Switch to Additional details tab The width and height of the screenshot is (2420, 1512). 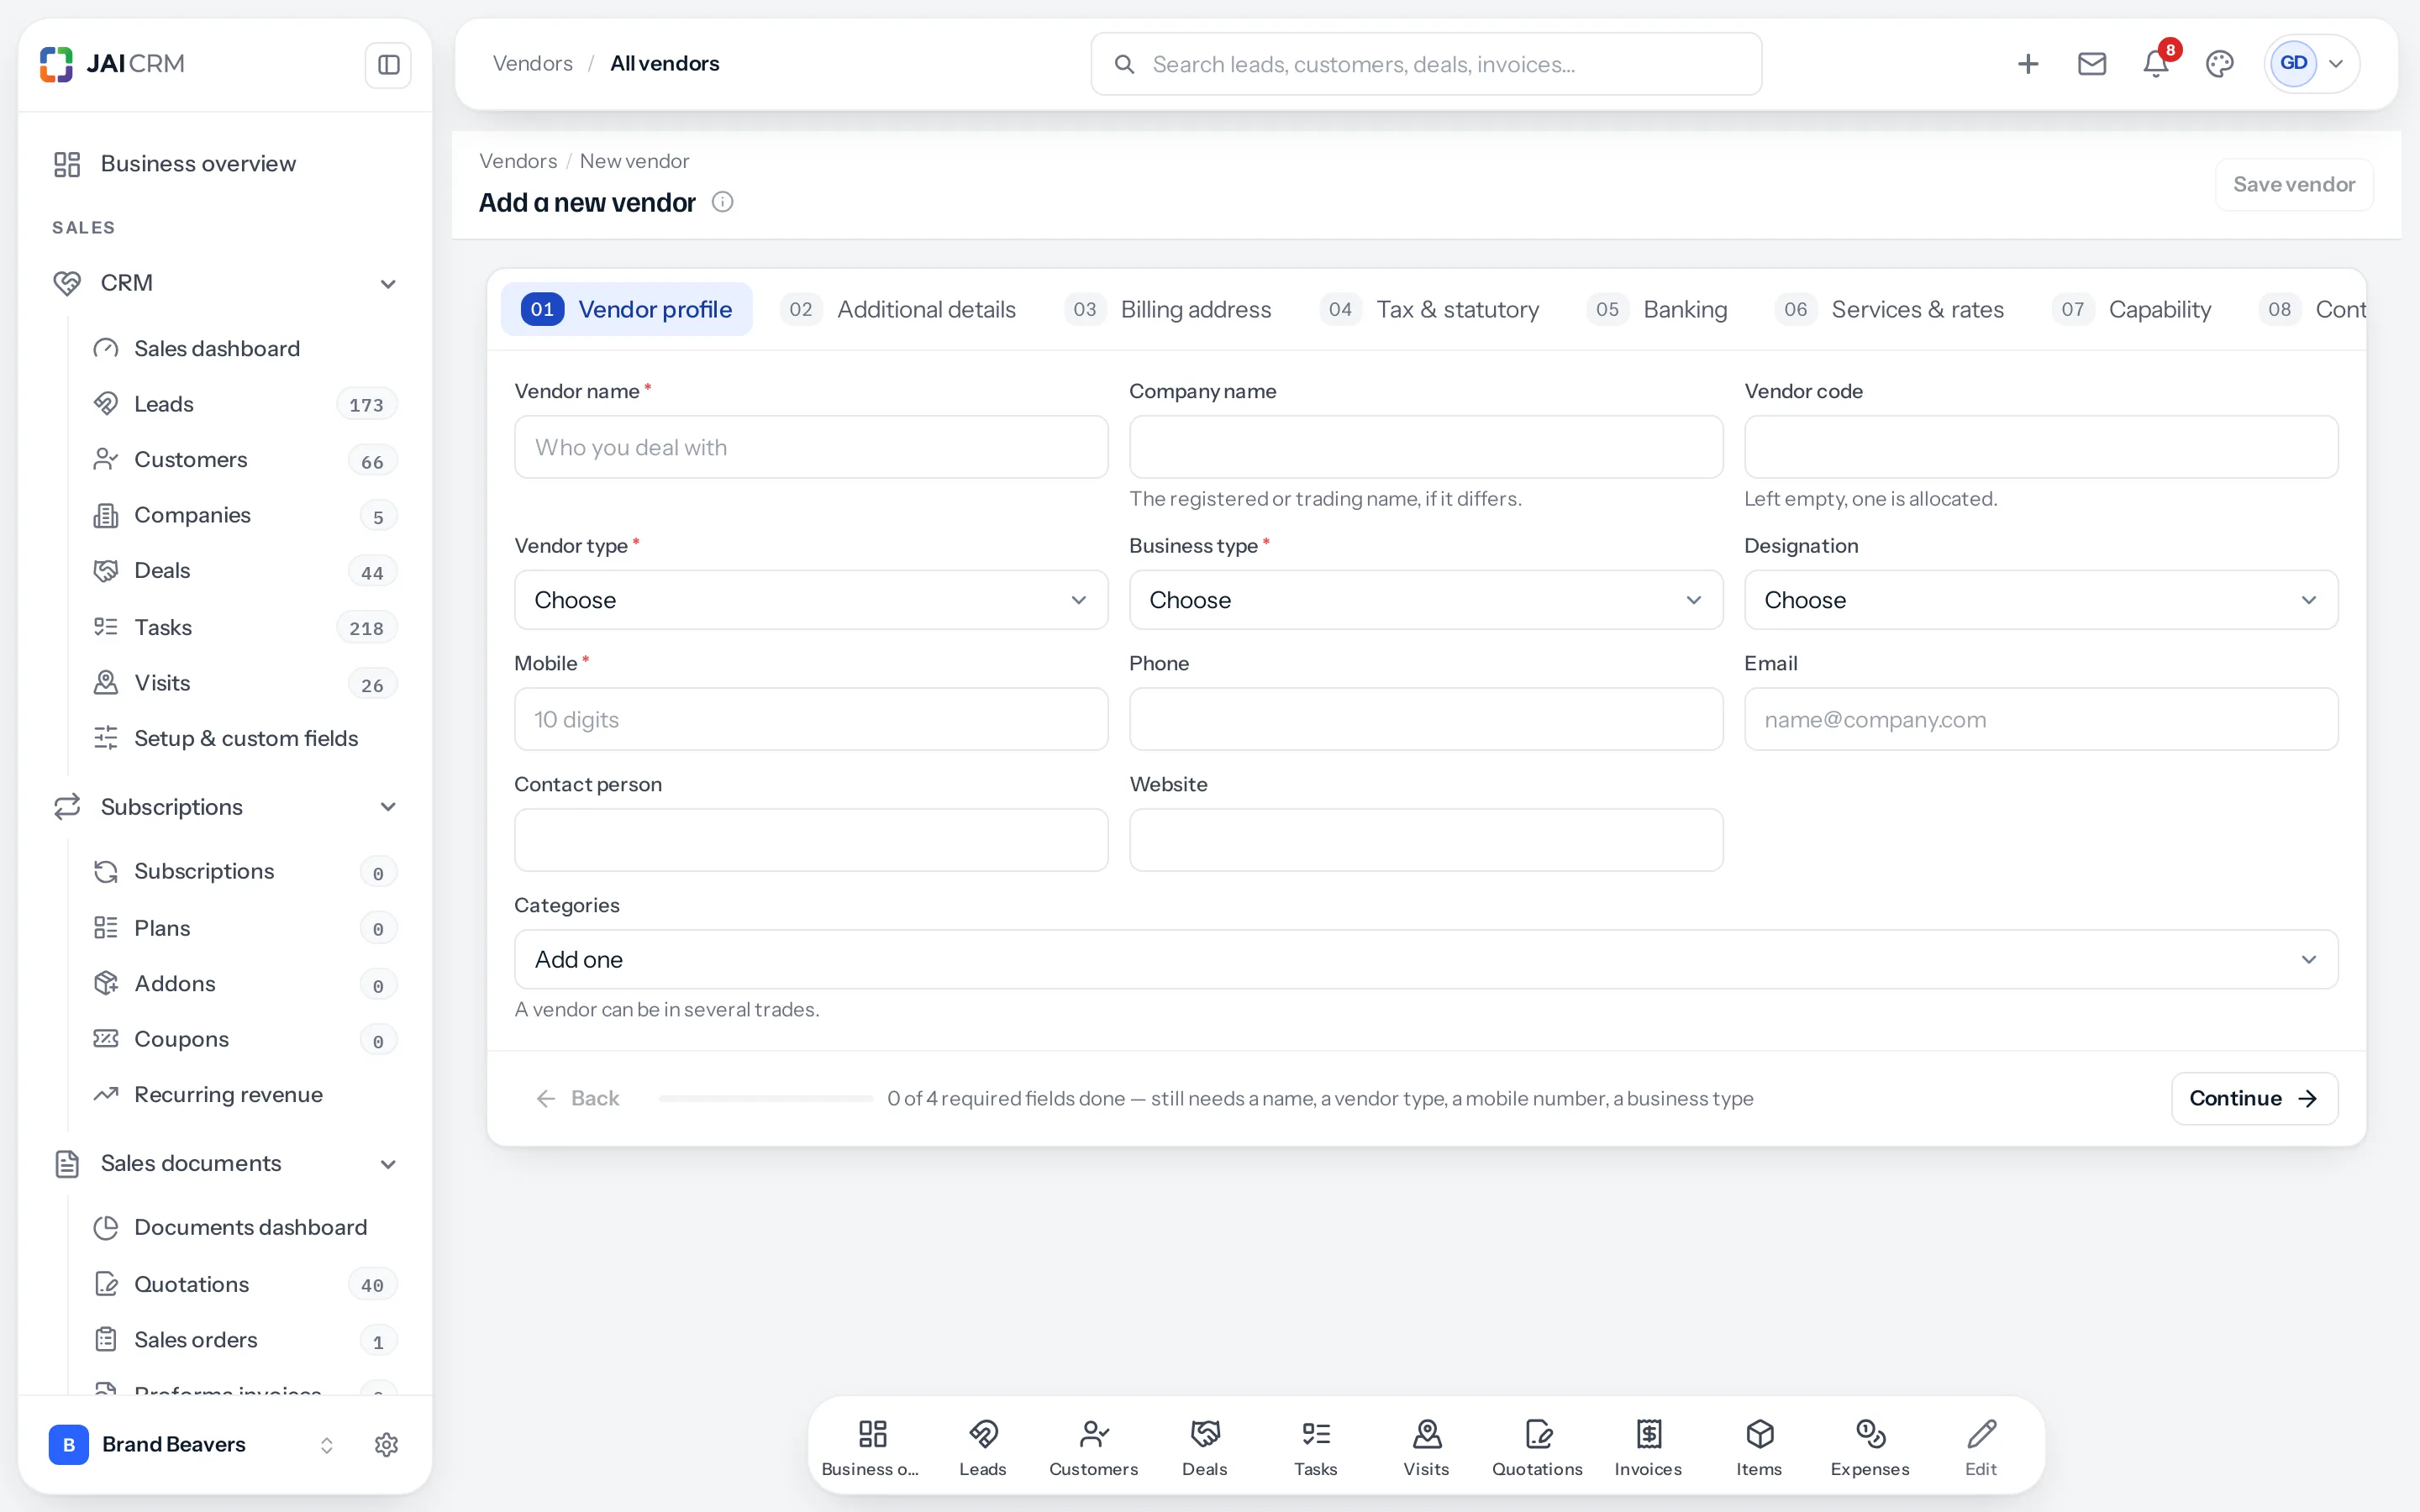[898, 309]
